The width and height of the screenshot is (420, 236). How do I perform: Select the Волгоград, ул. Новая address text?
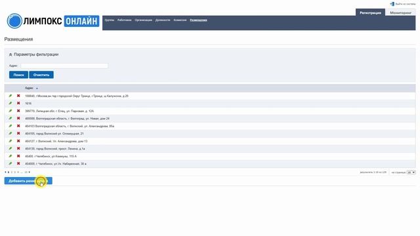coord(67,119)
